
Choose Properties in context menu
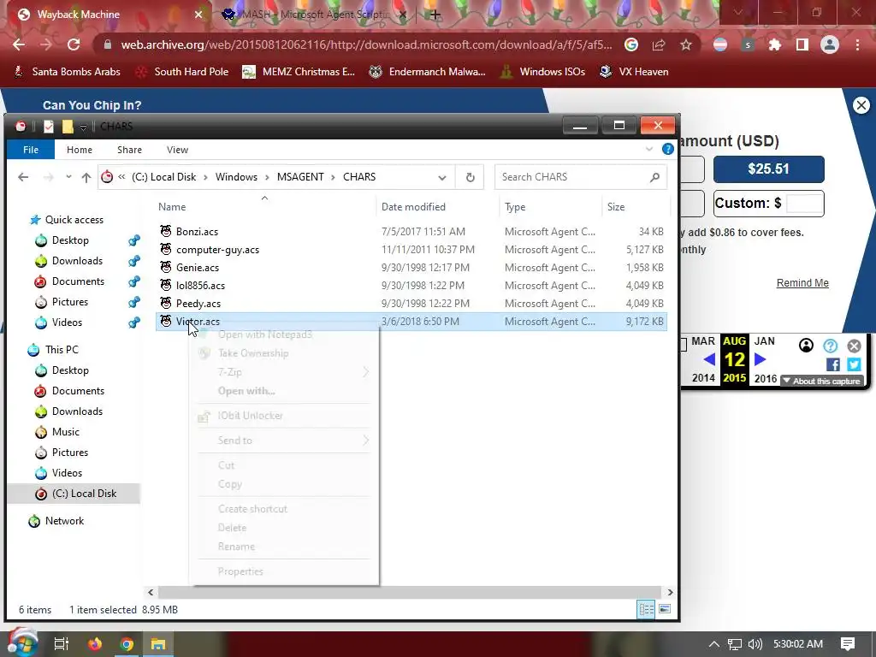283,571
